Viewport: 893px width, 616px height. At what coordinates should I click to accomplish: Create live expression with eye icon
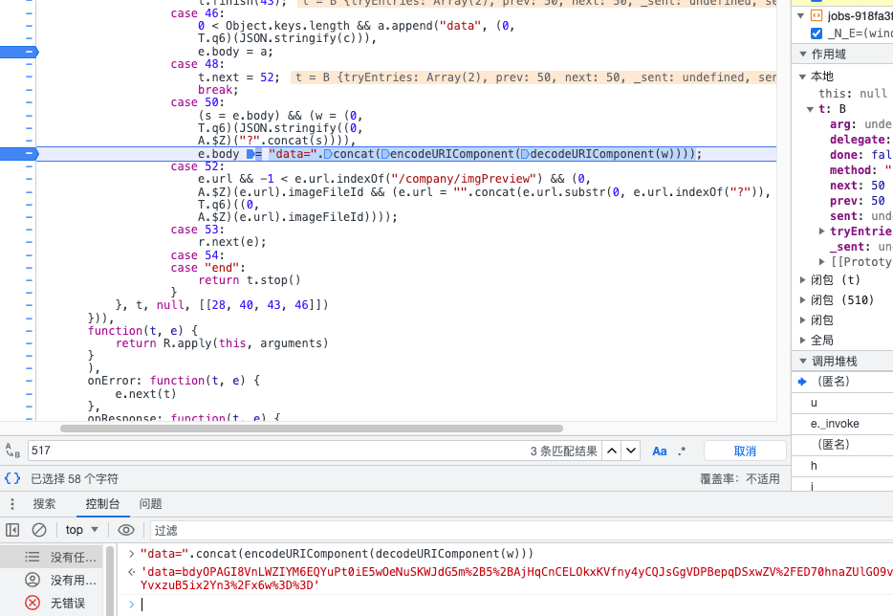coord(125,530)
